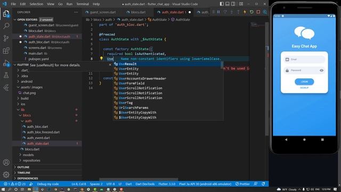
Task: Click the Hot Reload lightning icon
Action: click(245, 12)
